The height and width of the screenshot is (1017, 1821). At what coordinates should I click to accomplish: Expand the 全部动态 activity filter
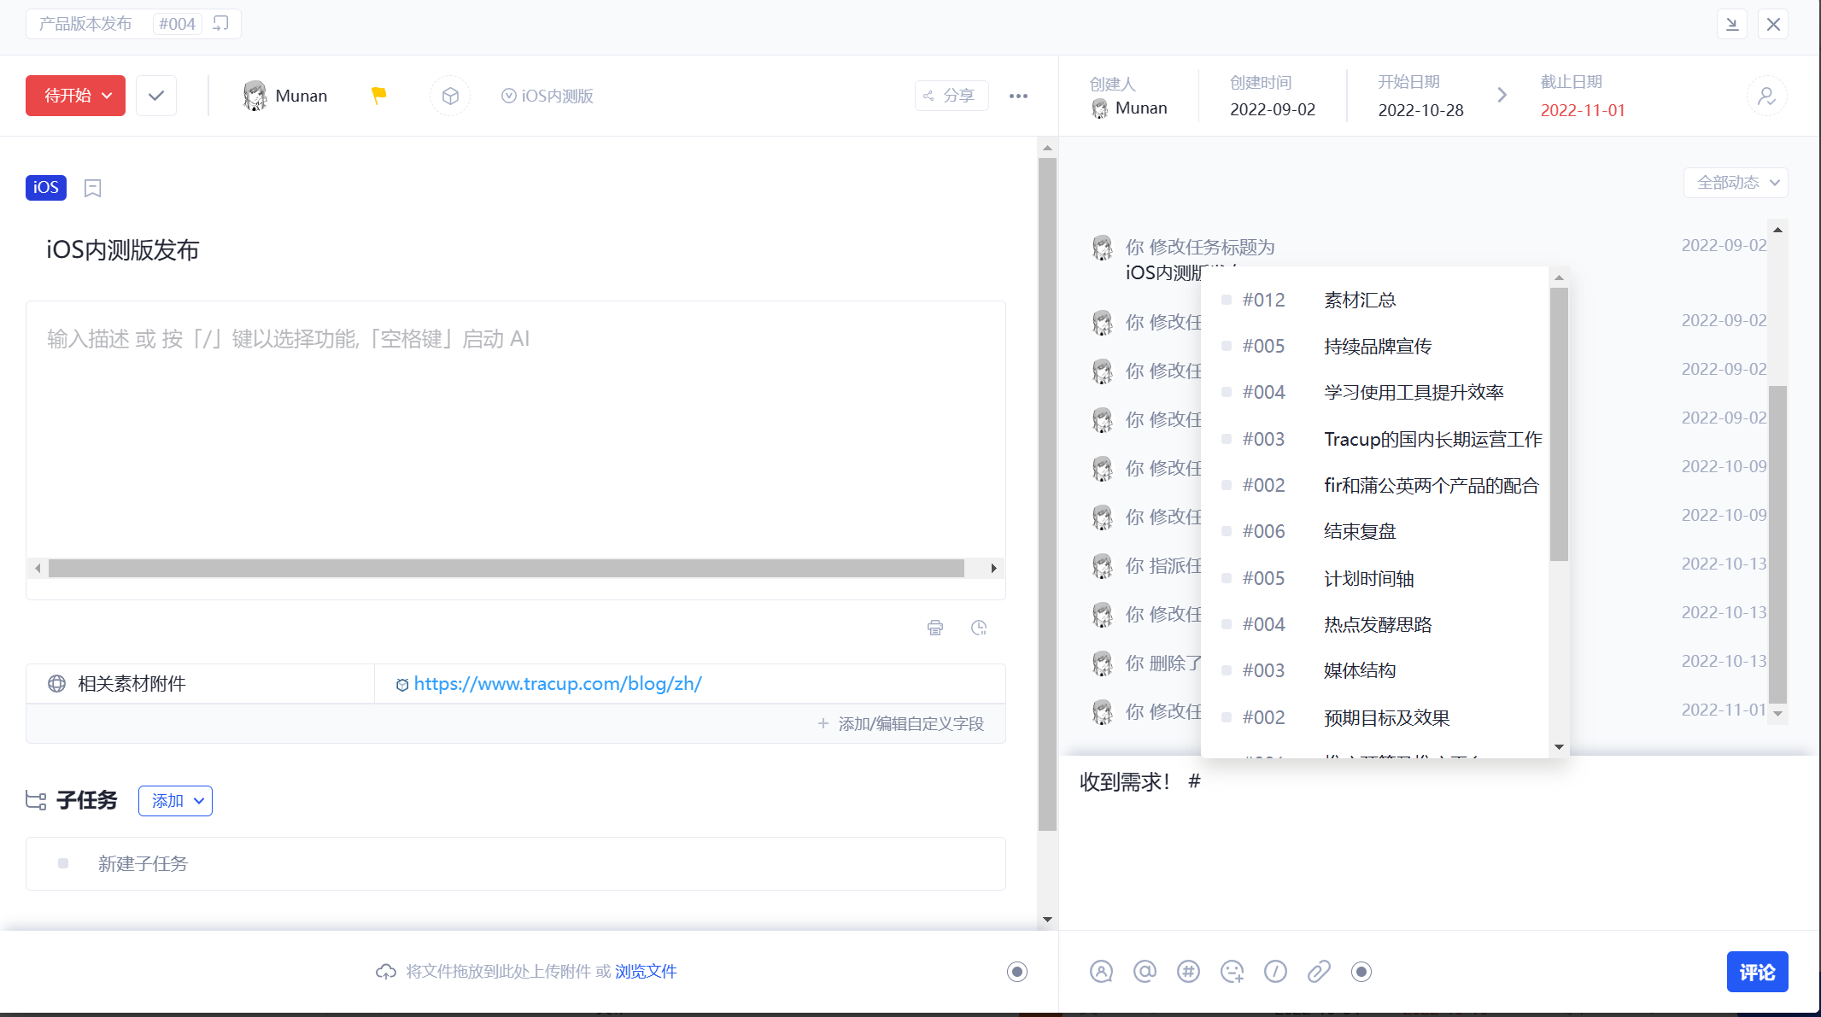(1736, 183)
